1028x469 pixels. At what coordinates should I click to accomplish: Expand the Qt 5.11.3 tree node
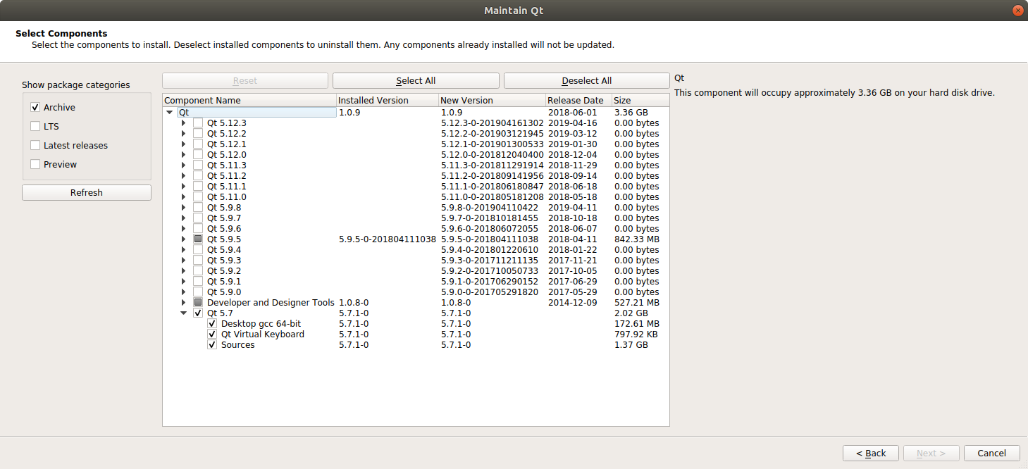tap(183, 165)
